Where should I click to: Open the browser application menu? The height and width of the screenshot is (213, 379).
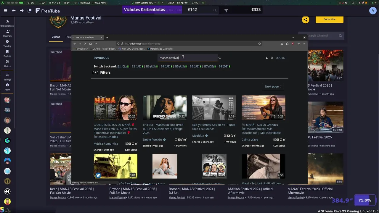pos(304,43)
